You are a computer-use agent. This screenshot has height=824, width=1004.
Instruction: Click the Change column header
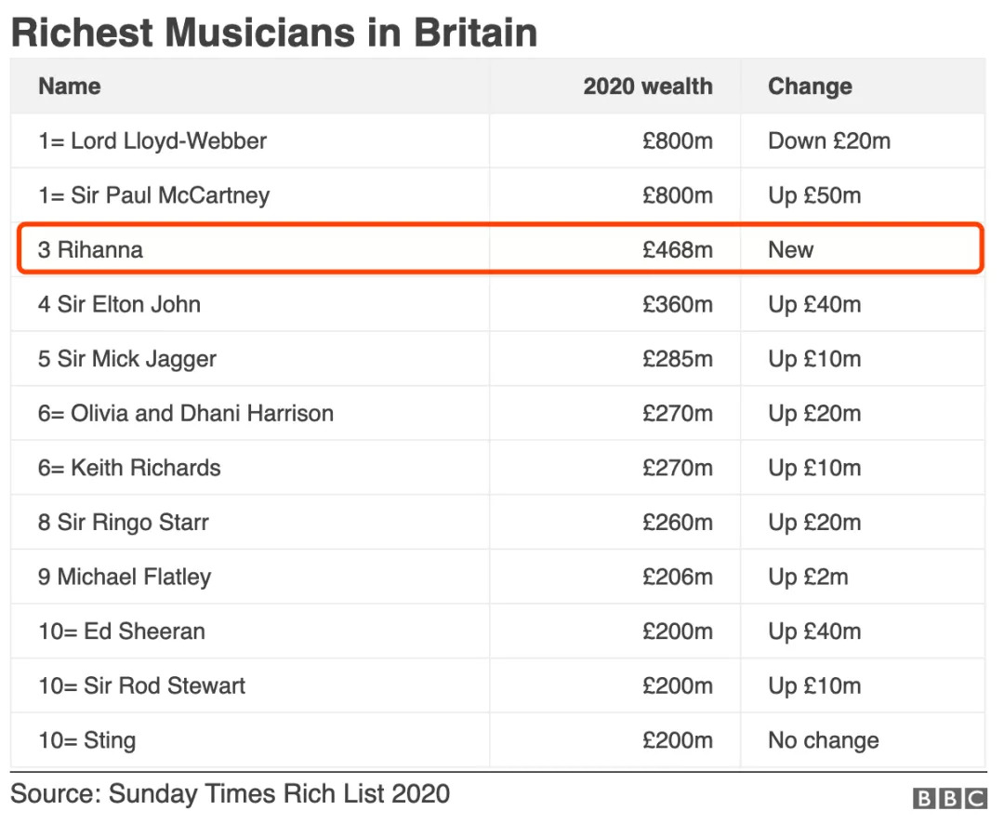809,86
